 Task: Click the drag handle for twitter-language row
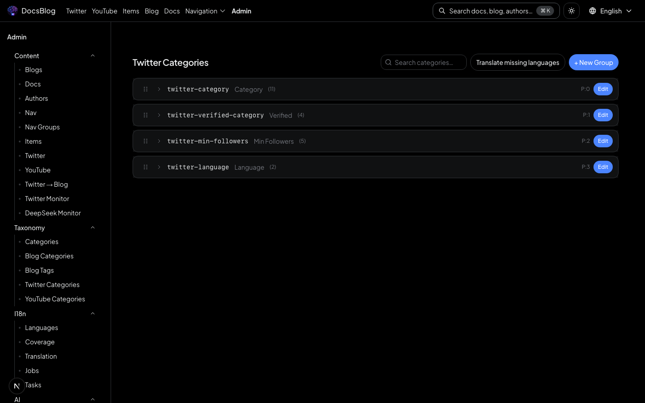click(146, 167)
